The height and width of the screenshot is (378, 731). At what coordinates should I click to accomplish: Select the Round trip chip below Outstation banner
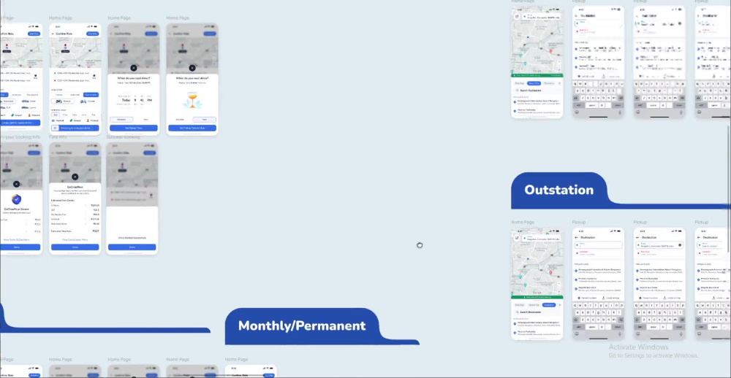534,305
